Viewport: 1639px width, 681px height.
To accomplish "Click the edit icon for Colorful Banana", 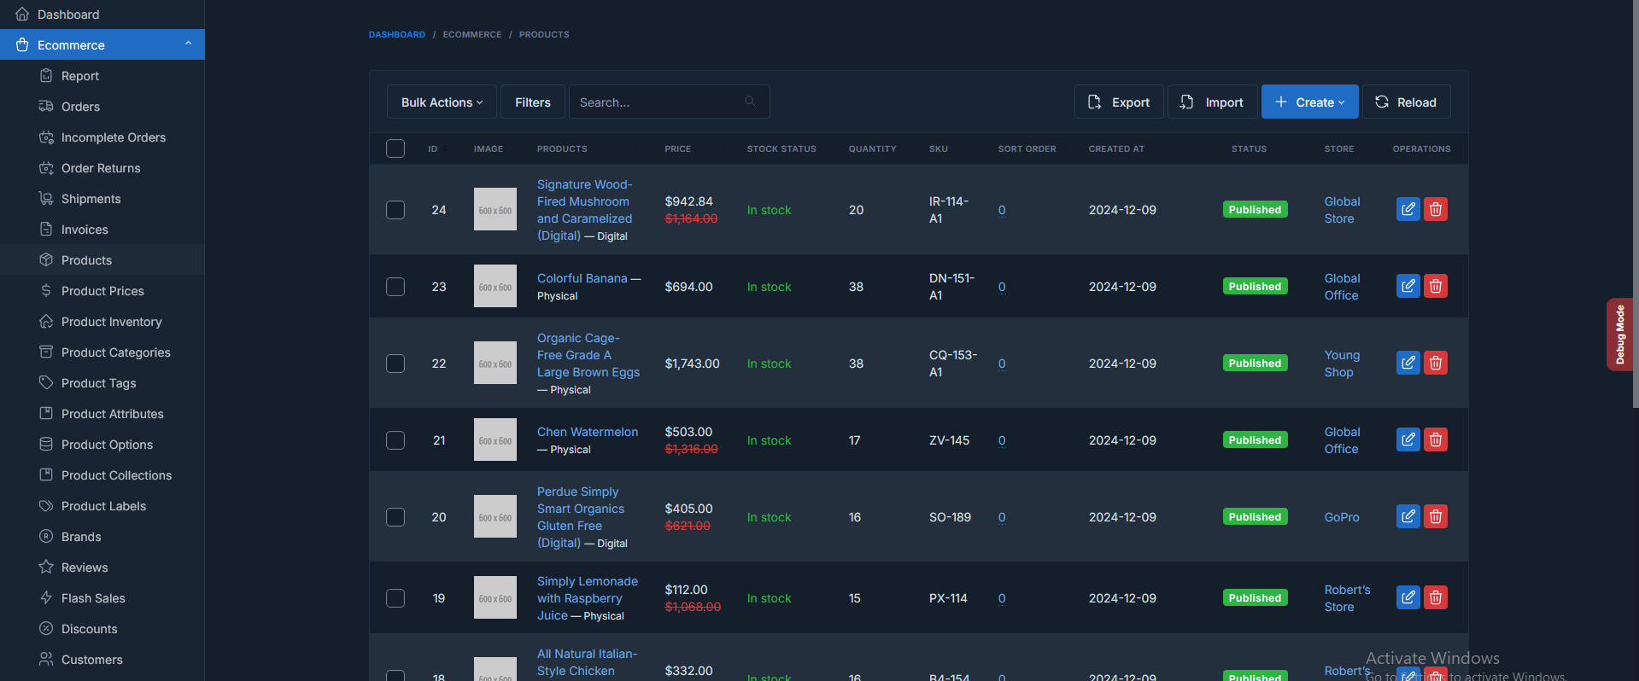I will 1408,286.
